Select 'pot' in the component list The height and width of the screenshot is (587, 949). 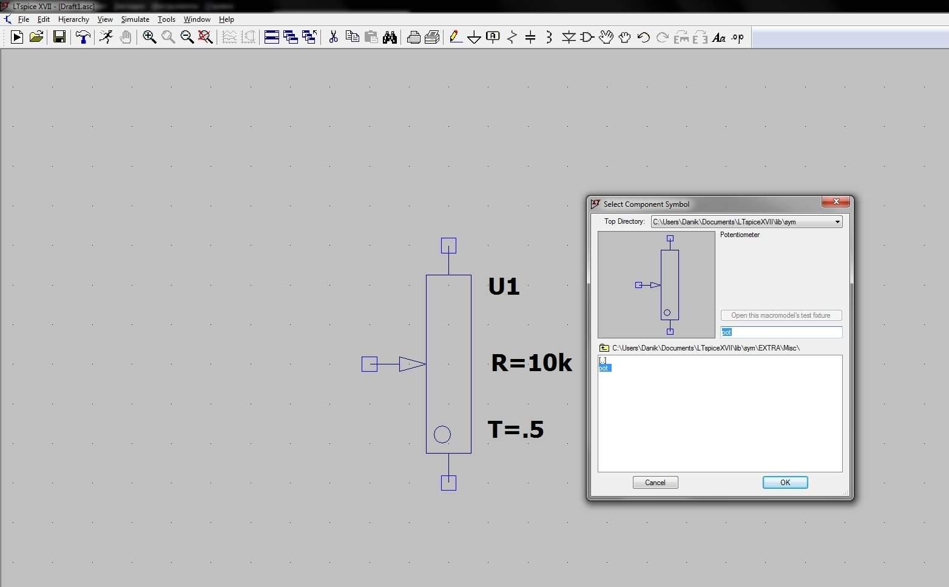point(604,368)
